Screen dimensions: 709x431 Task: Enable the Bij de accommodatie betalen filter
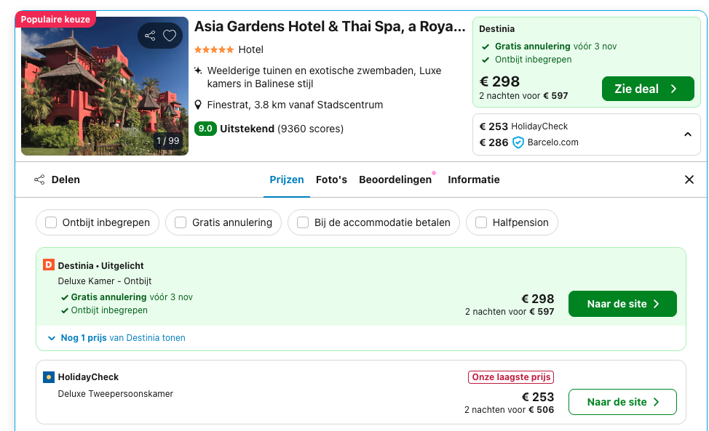pos(302,222)
